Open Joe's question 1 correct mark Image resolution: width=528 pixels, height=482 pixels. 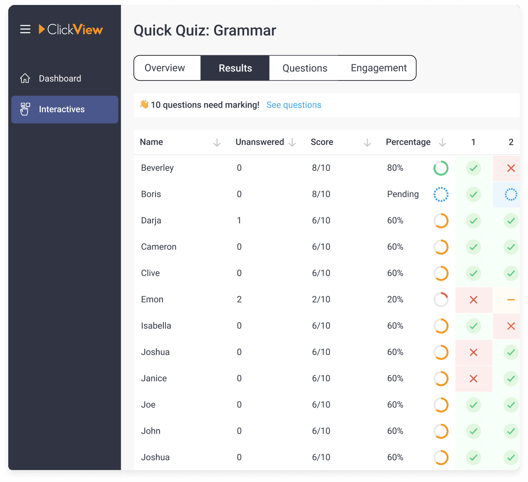click(x=474, y=405)
